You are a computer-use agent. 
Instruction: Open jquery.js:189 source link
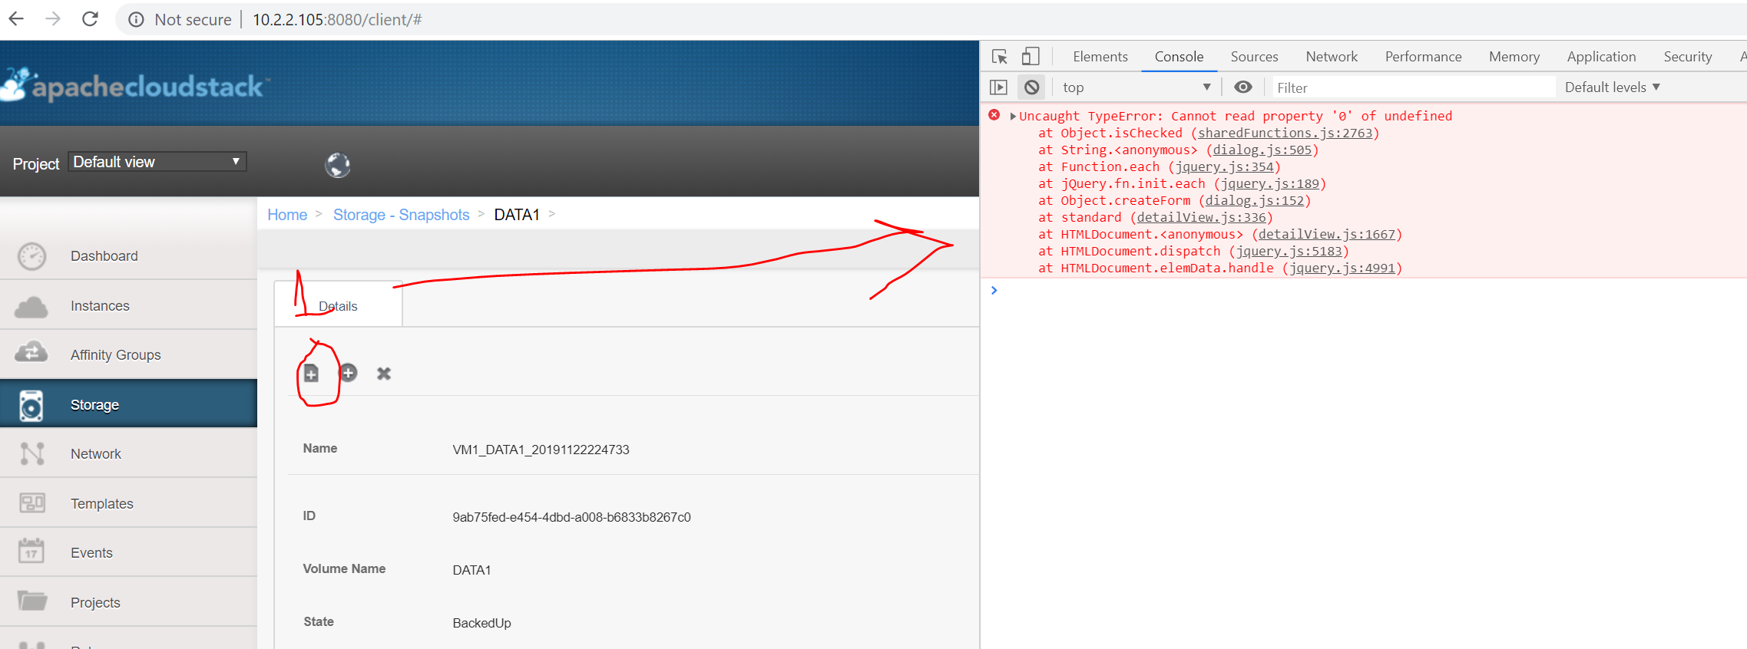[x=1270, y=184]
